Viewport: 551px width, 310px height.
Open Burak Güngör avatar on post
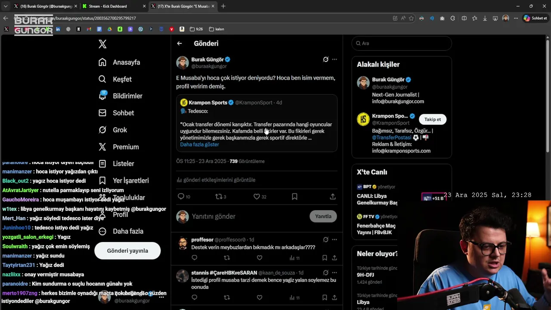(x=183, y=62)
